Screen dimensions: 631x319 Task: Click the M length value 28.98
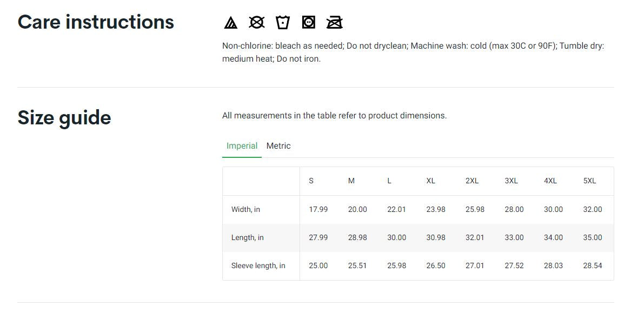pyautogui.click(x=357, y=238)
